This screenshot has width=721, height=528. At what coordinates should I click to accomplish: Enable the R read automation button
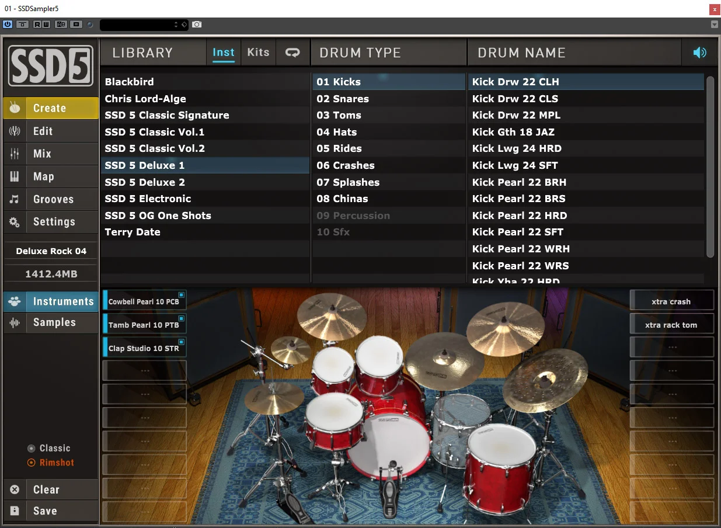pyautogui.click(x=37, y=25)
